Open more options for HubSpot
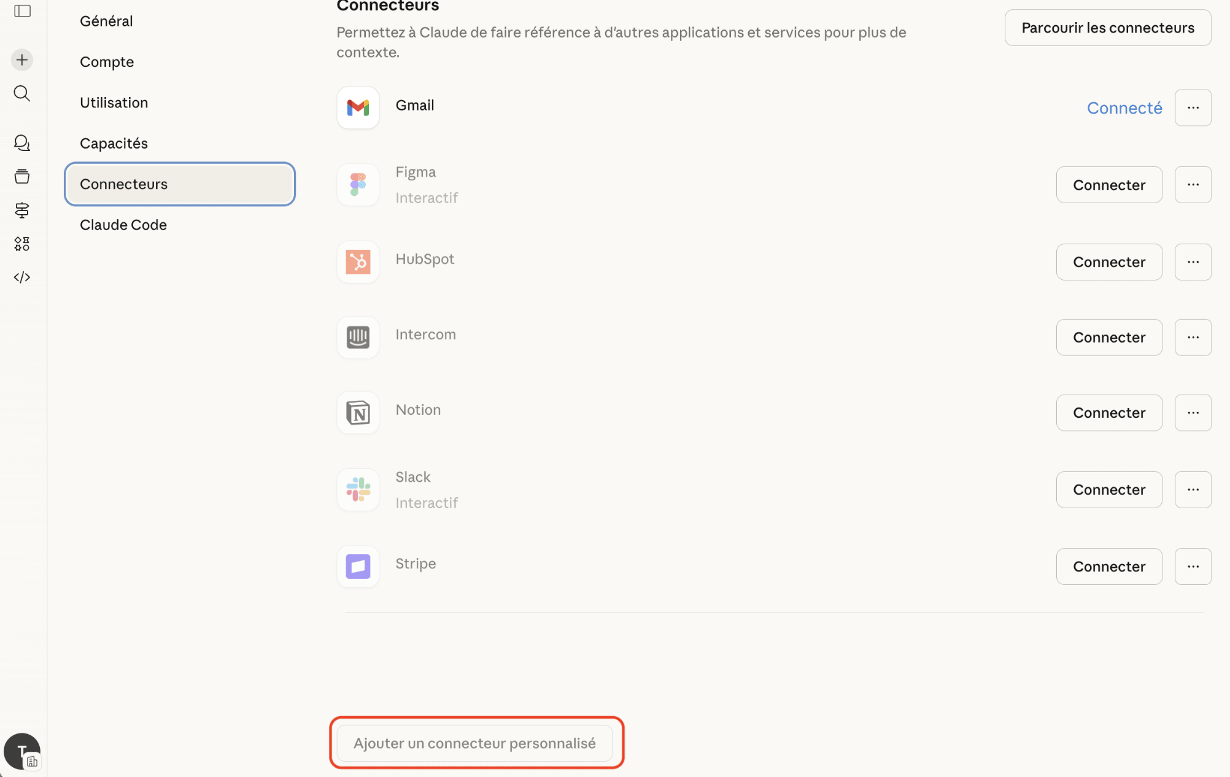The width and height of the screenshot is (1230, 777). tap(1193, 262)
